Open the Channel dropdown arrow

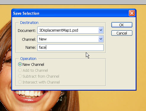tap(101, 39)
